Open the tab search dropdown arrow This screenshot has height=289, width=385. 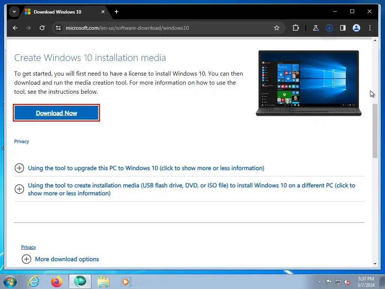(14, 12)
